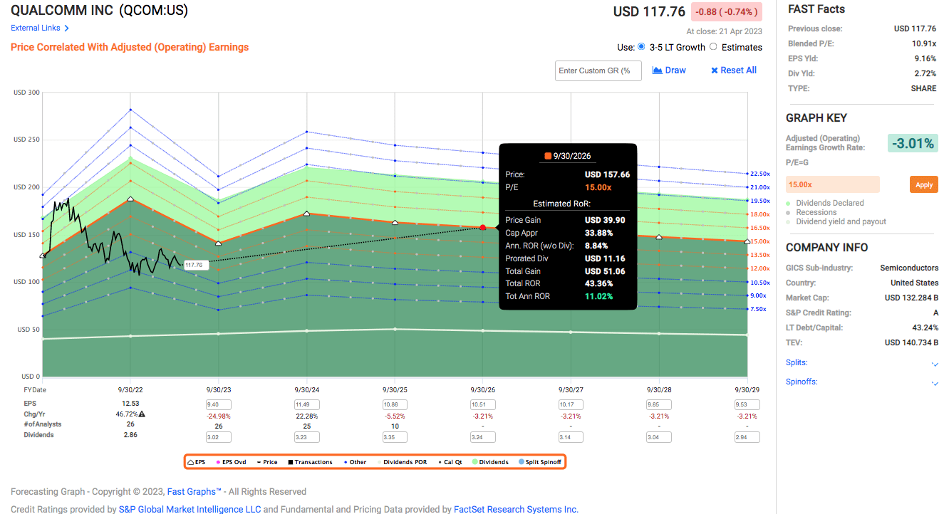Select the 3-5 LT Growth radio button
This screenshot has width=944, height=514.
point(641,47)
